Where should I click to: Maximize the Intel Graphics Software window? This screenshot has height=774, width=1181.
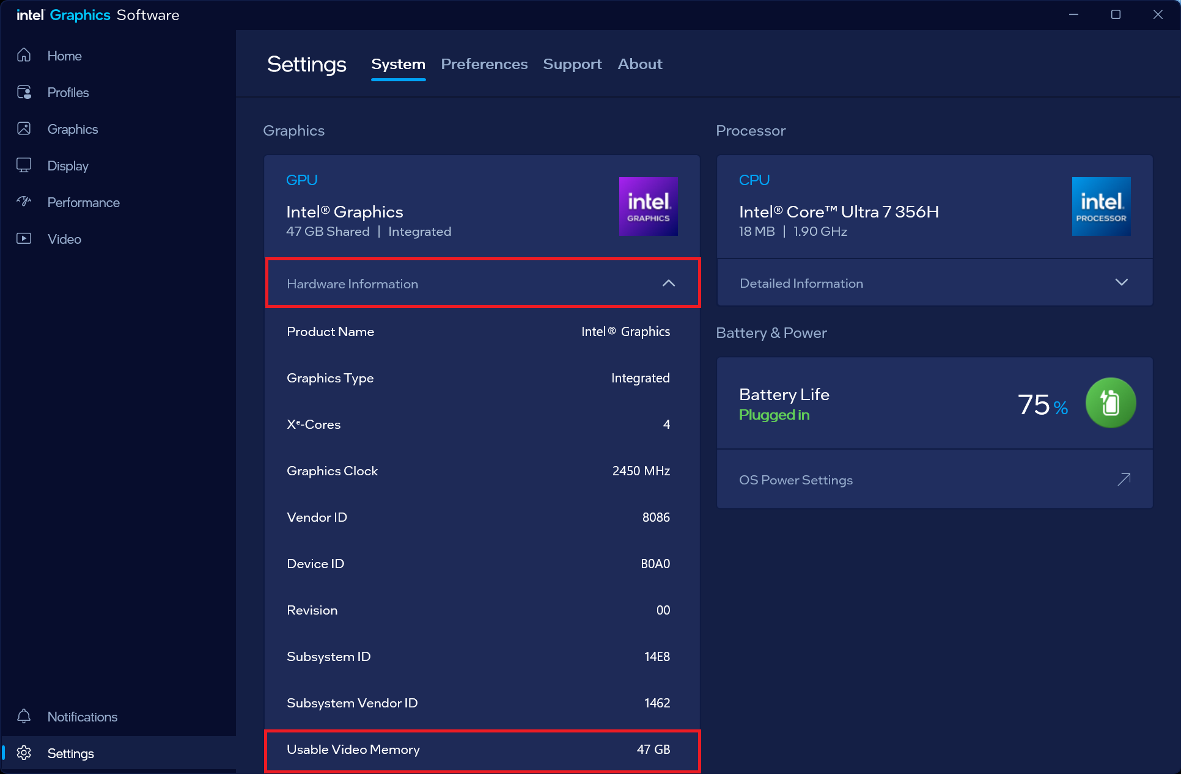[1116, 15]
